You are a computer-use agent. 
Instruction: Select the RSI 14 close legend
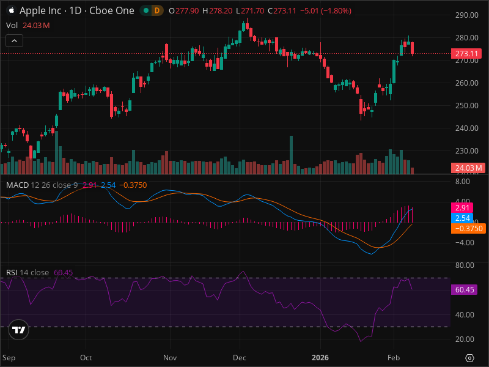28,272
